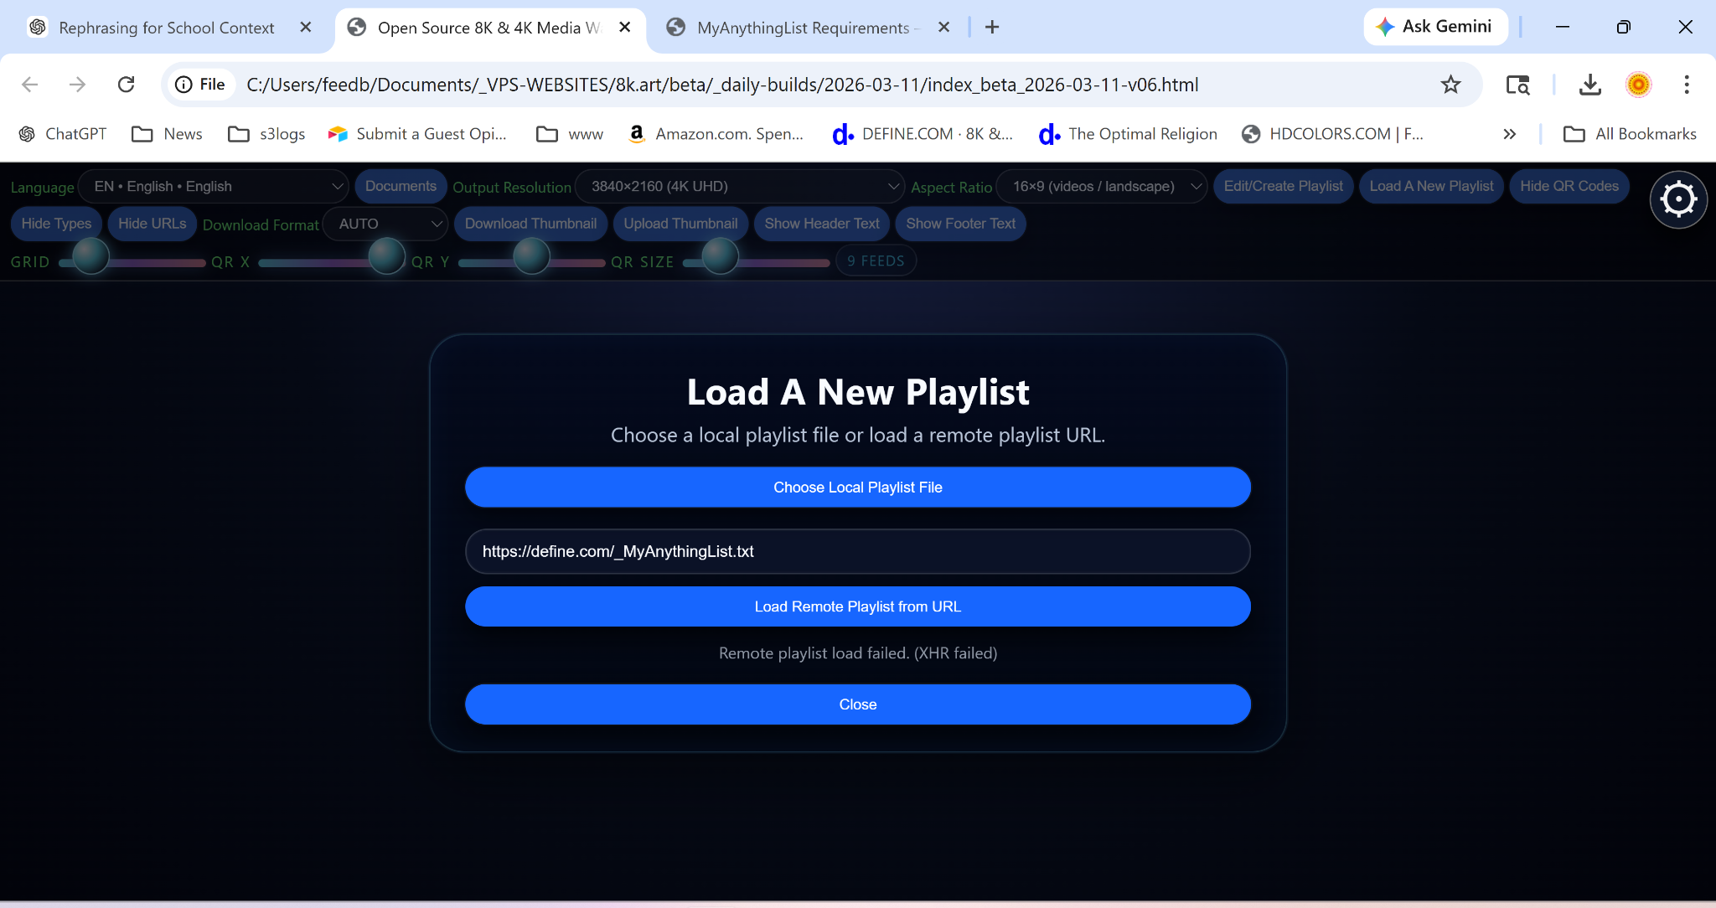Screen dimensions: 1716x908
Task: Open the settings gear icon in app toolbar
Action: tap(1678, 199)
